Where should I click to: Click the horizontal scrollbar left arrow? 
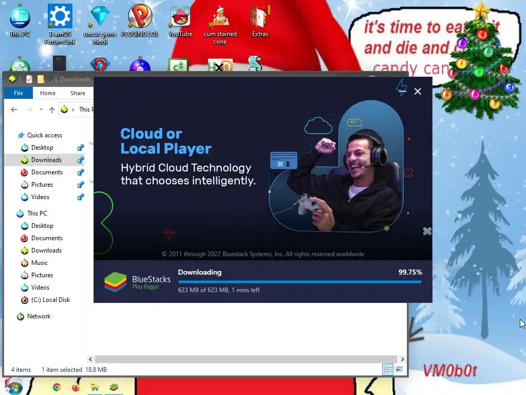[x=90, y=359]
